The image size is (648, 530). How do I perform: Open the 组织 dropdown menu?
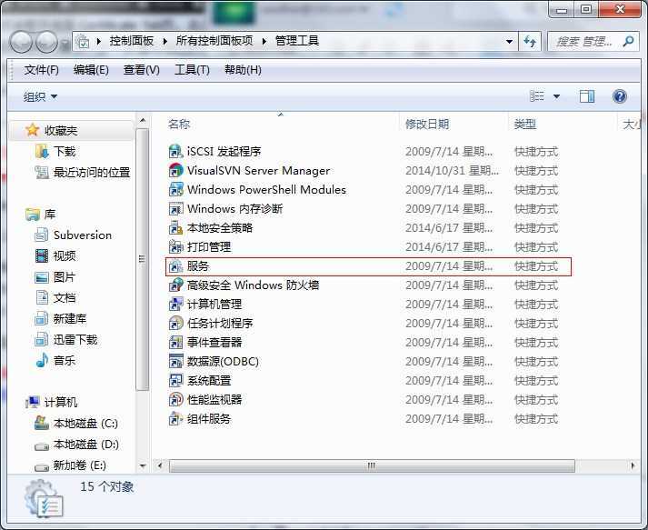(40, 96)
